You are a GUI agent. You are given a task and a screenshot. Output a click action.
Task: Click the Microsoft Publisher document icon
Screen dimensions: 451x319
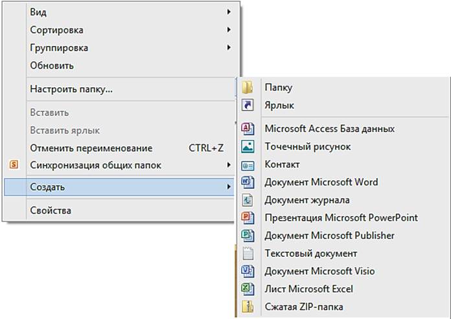click(x=248, y=236)
